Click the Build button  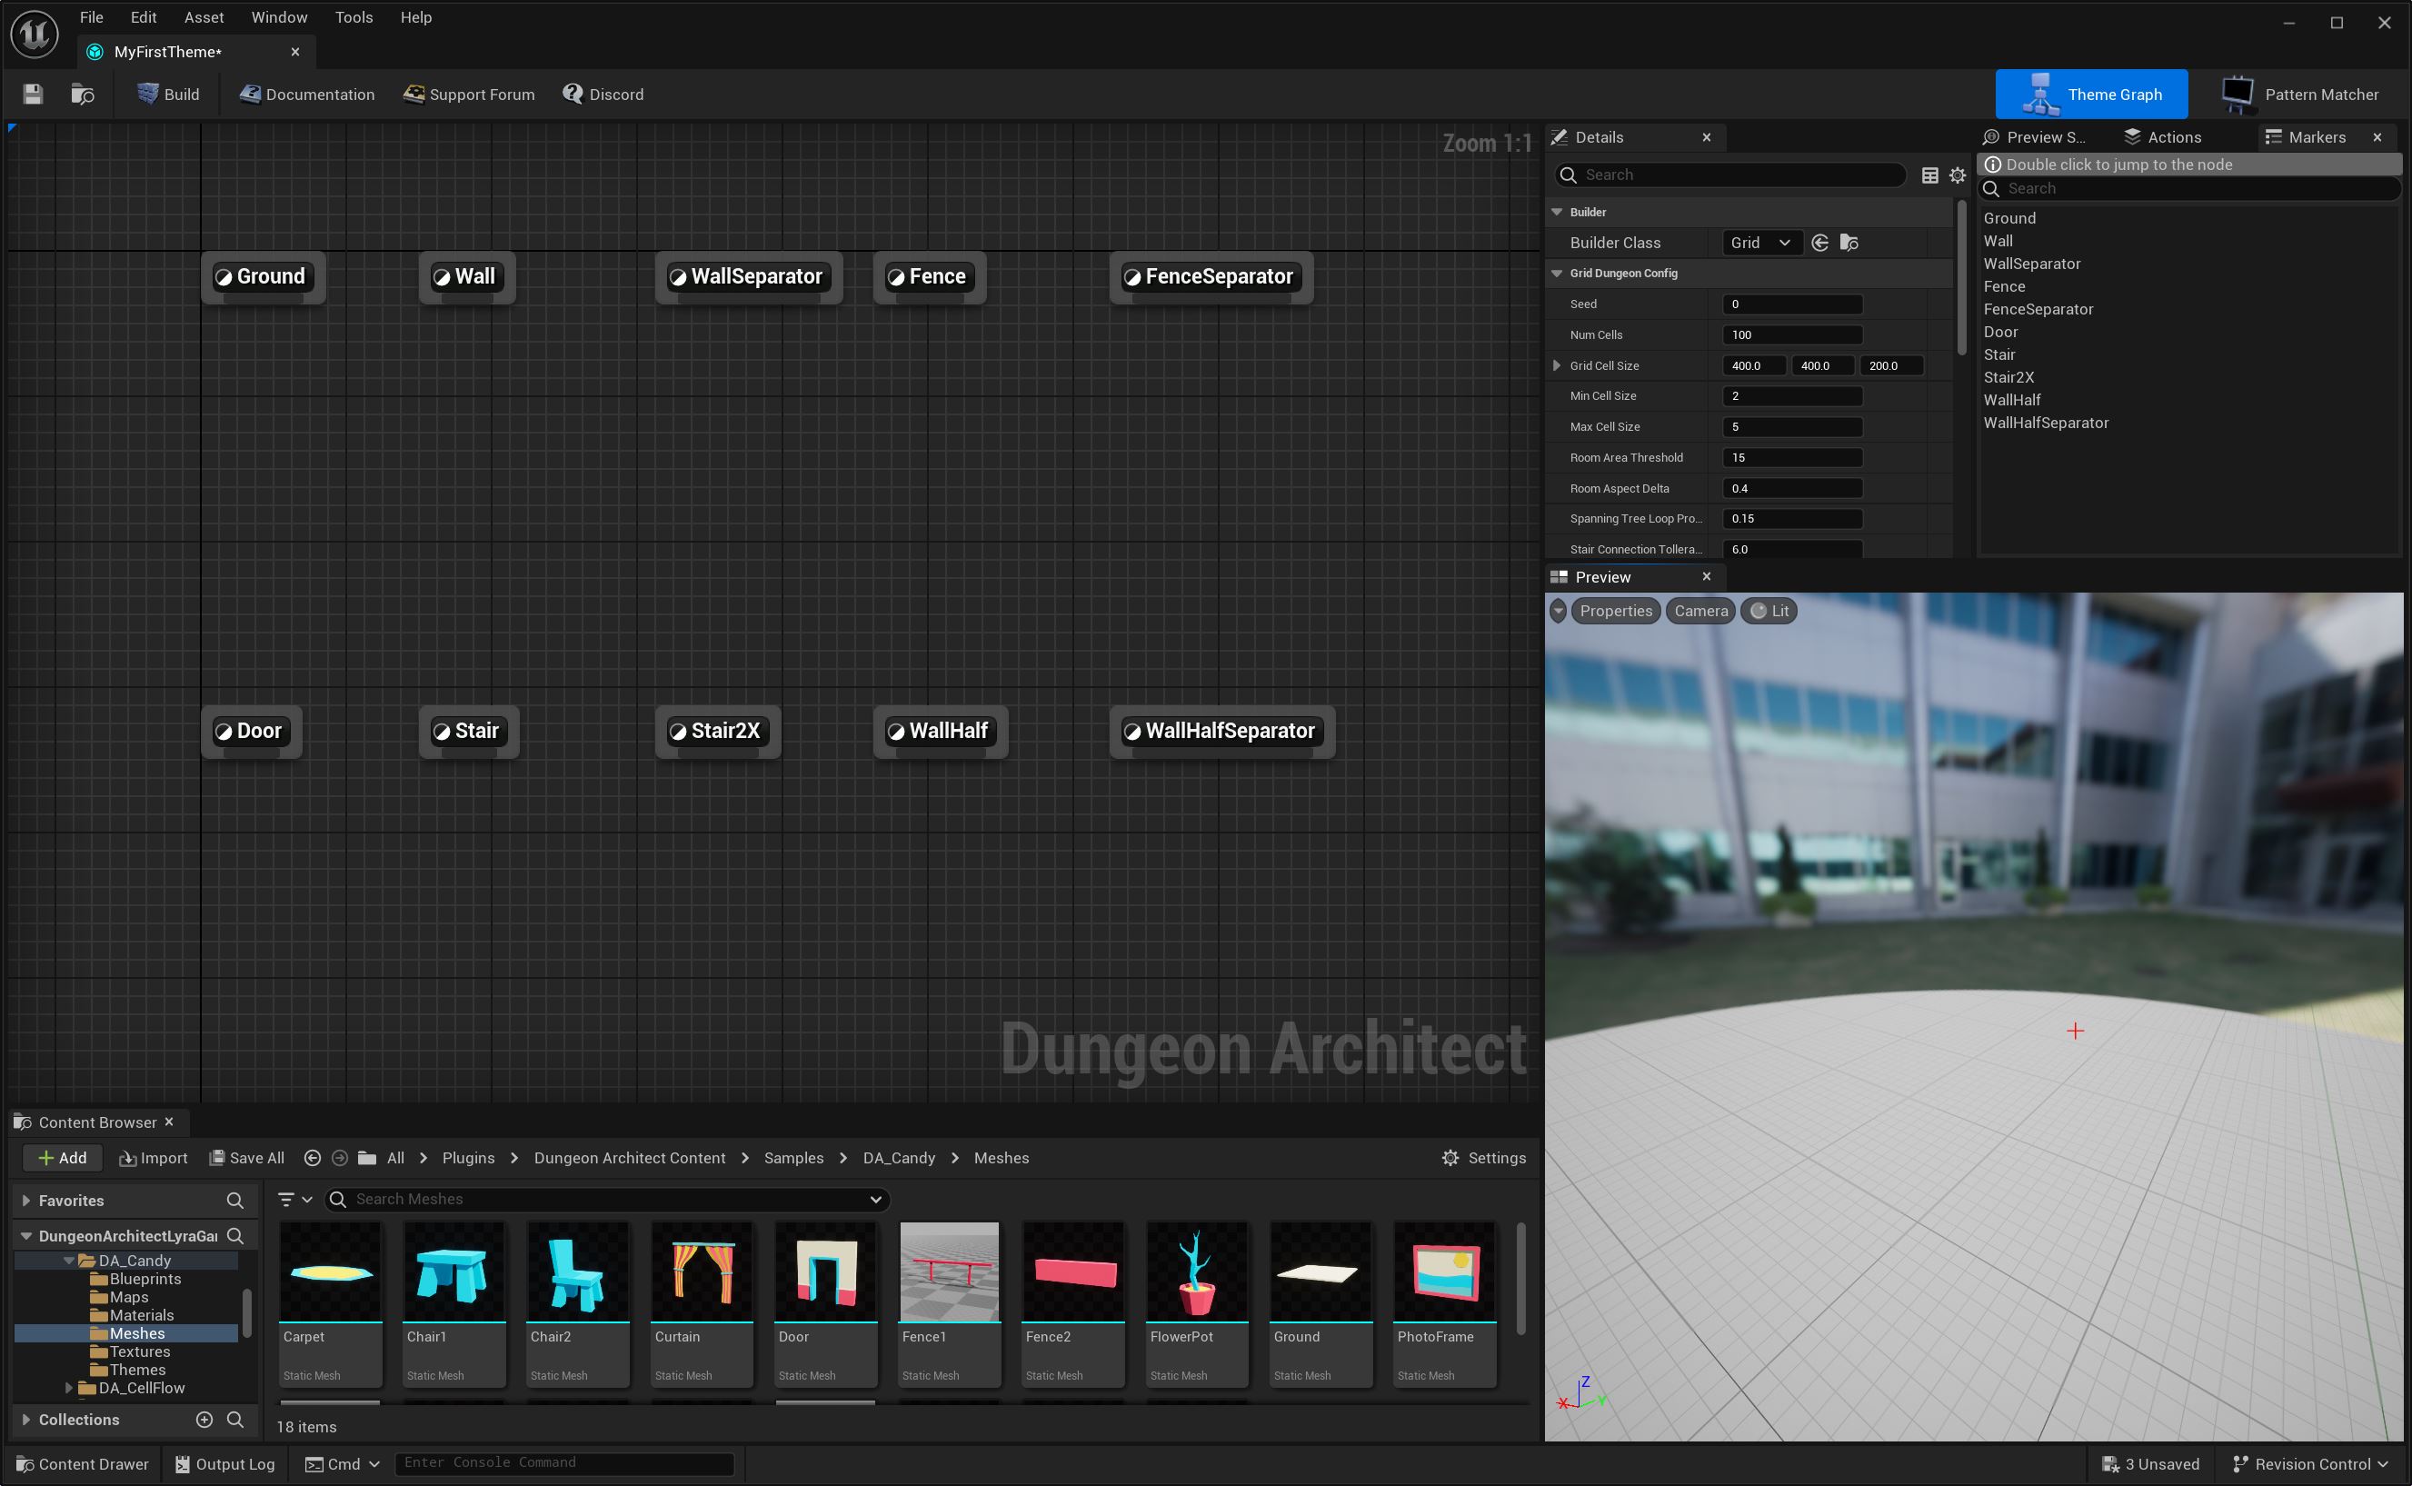[x=168, y=95]
